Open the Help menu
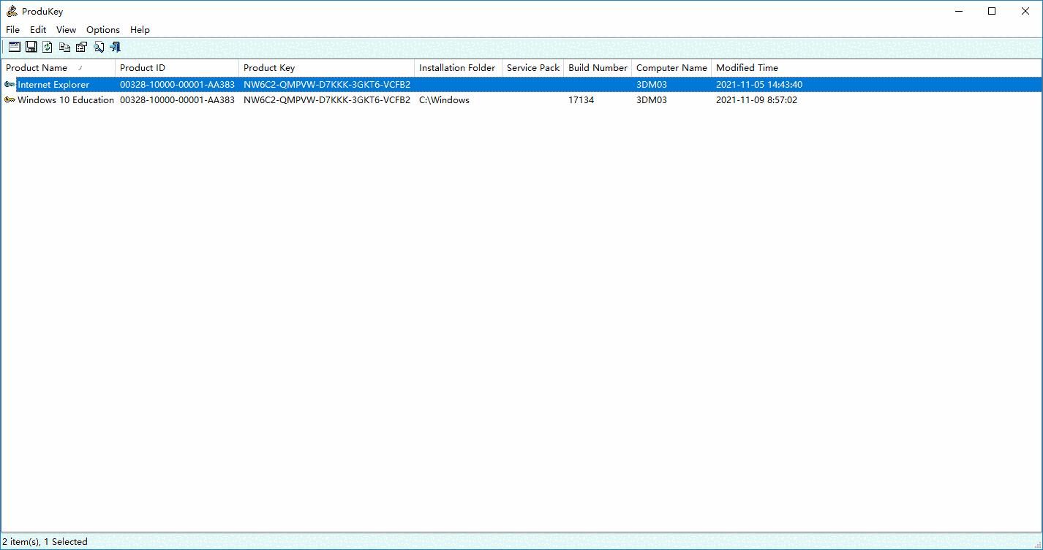Screen dimensions: 1043x550 click(x=140, y=30)
